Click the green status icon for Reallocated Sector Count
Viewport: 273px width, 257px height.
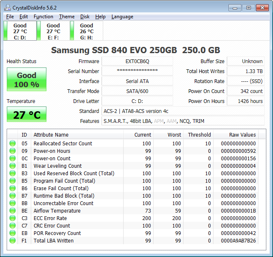pos(12,143)
